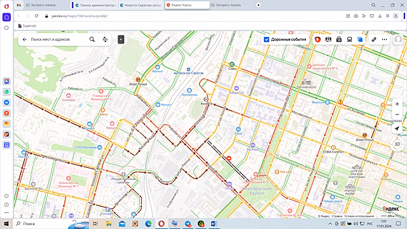The image size is (407, 229).
Task: Click the search magnifier in map search box
Action: [92, 39]
